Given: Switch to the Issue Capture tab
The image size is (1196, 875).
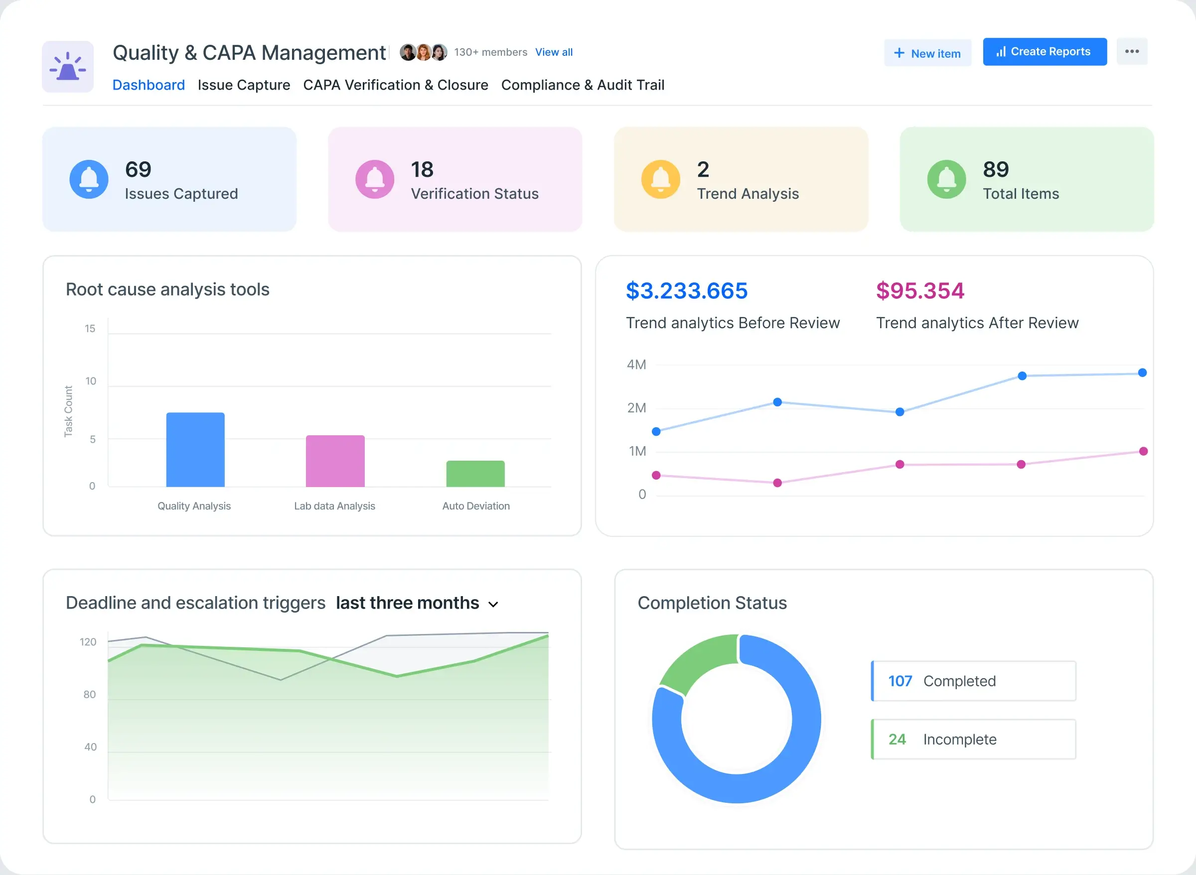Looking at the screenshot, I should pos(244,85).
